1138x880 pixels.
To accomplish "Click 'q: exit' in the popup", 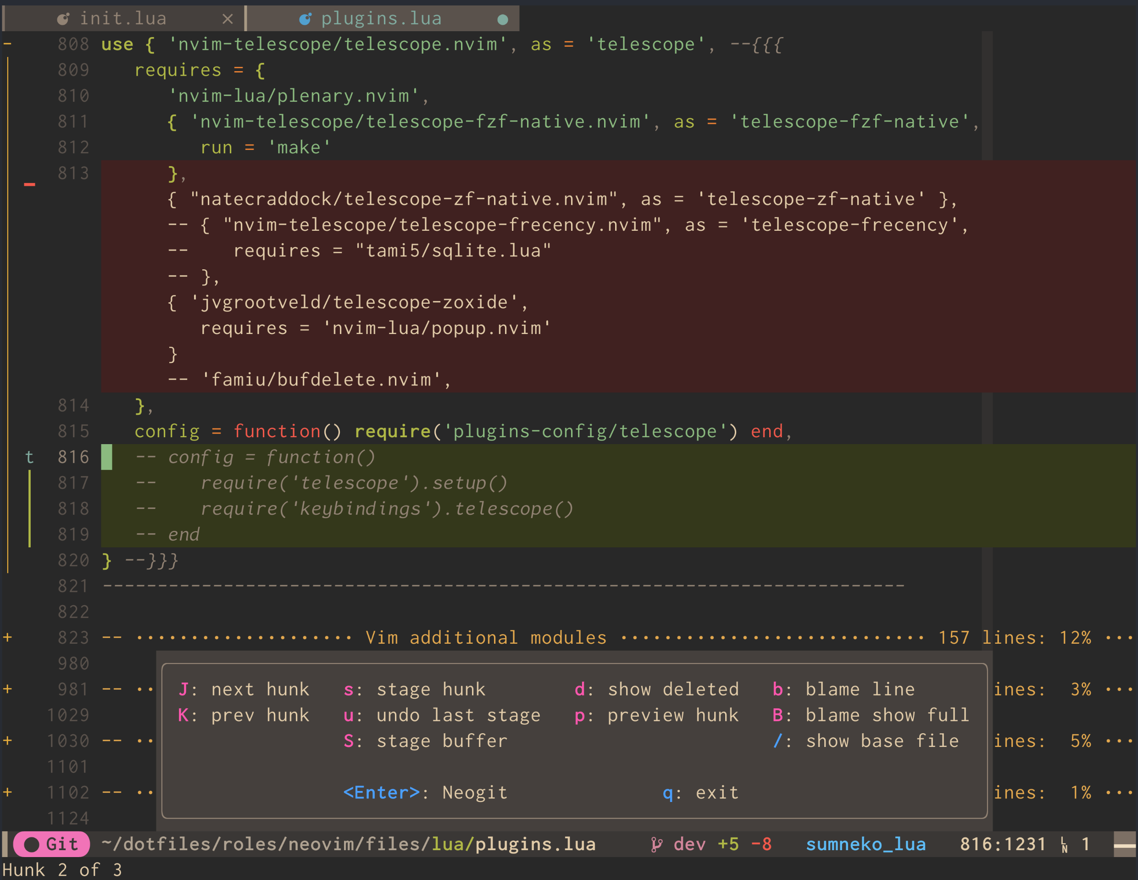I will point(701,792).
